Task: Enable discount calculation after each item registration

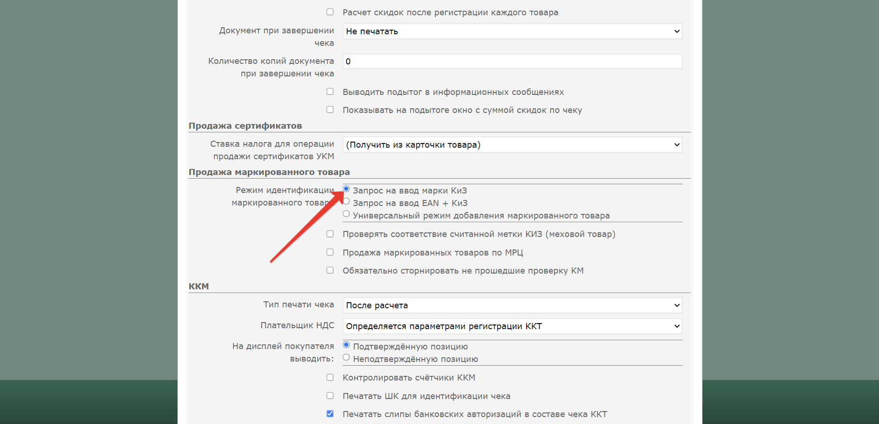Action: [x=330, y=12]
